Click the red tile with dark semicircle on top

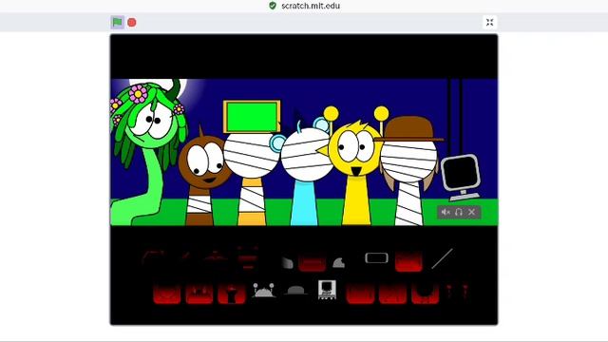425,294
